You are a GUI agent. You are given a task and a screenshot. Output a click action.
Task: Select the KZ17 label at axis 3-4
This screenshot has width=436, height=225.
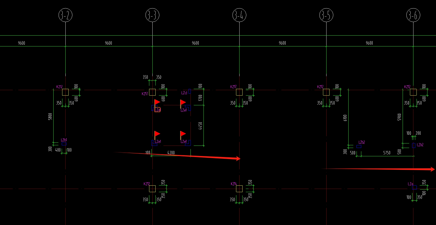[233, 87]
